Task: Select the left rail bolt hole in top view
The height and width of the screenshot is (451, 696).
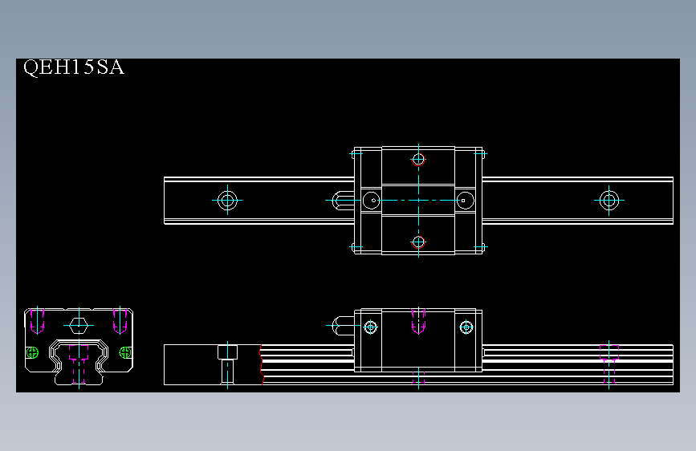Action: tap(227, 200)
